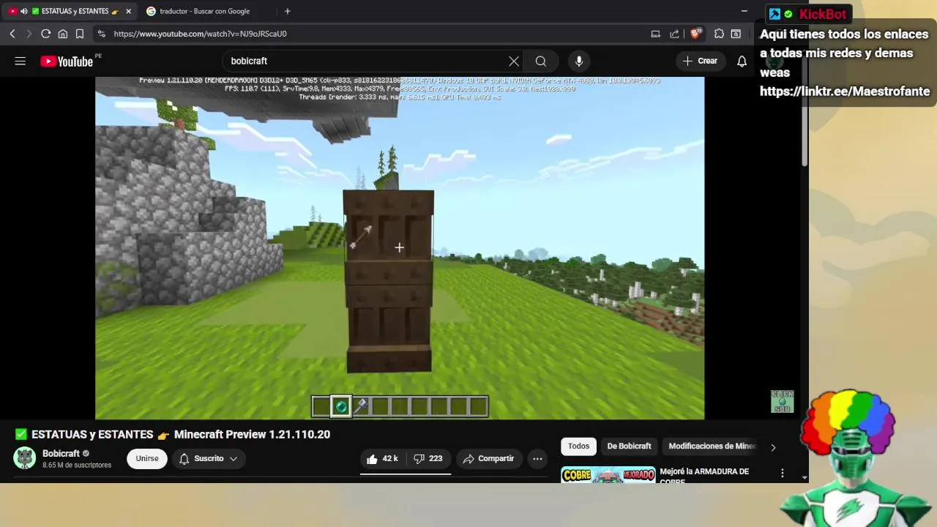Click the YouTube search input field
937x527 pixels.
coord(366,61)
